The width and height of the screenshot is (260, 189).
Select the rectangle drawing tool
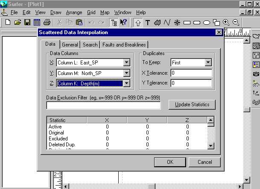pos(187,22)
